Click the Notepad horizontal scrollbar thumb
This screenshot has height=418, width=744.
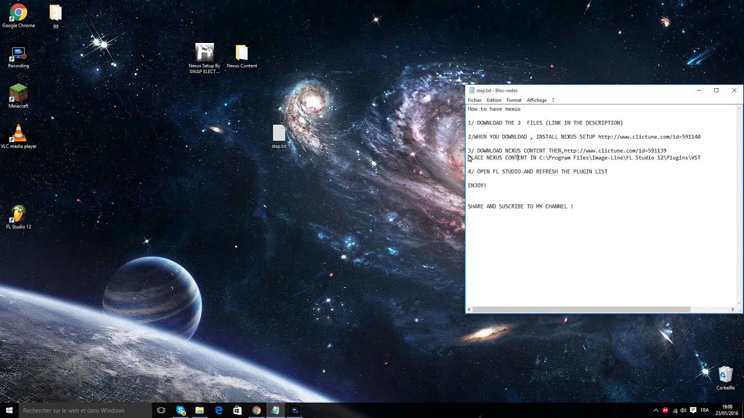pyautogui.click(x=581, y=309)
